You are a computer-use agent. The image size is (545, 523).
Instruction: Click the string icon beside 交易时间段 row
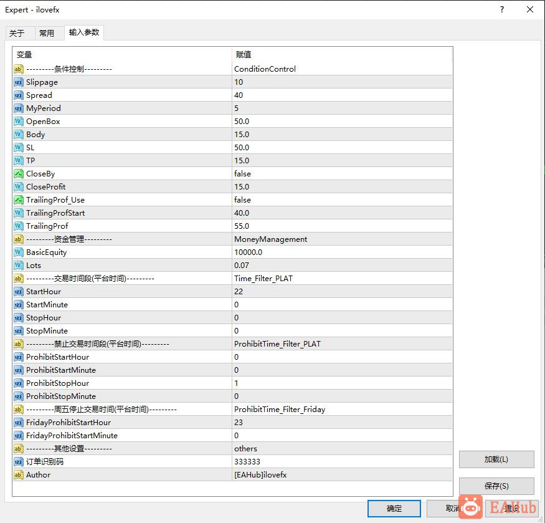click(x=19, y=279)
